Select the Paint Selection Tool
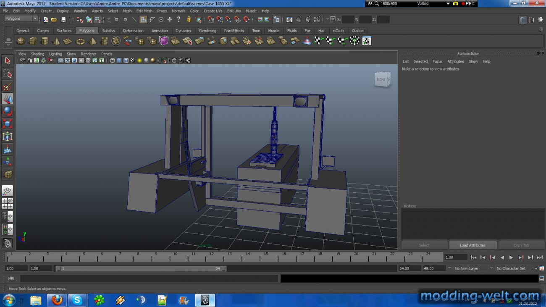The height and width of the screenshot is (307, 546). tap(8, 86)
